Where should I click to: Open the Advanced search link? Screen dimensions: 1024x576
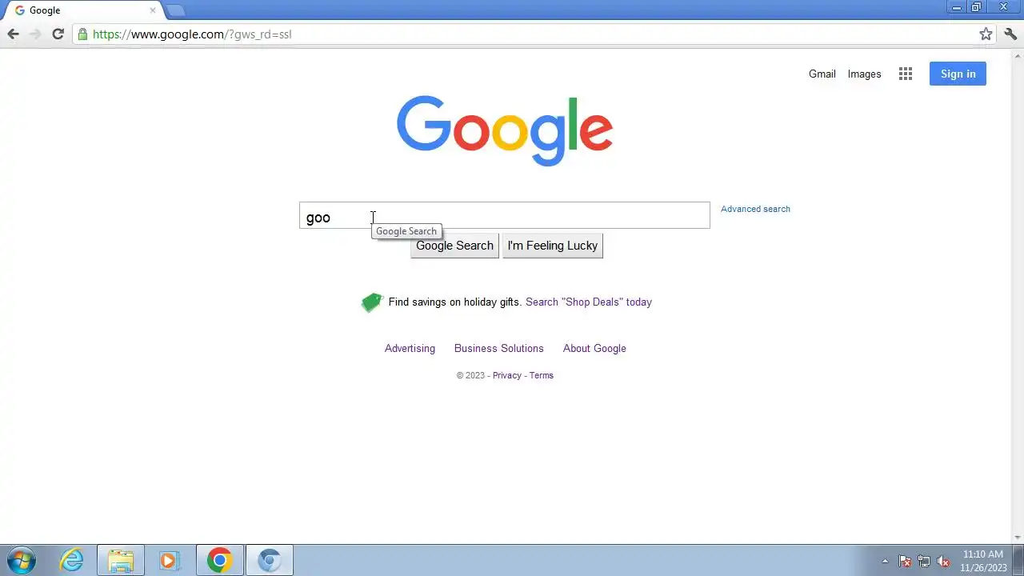[755, 209]
